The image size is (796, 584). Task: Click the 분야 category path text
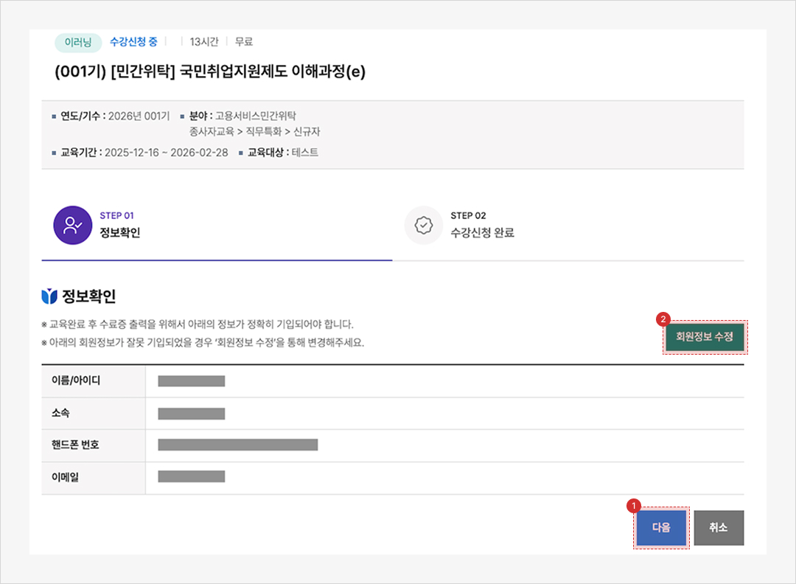coord(254,124)
